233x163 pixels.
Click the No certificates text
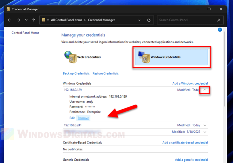[73, 149]
